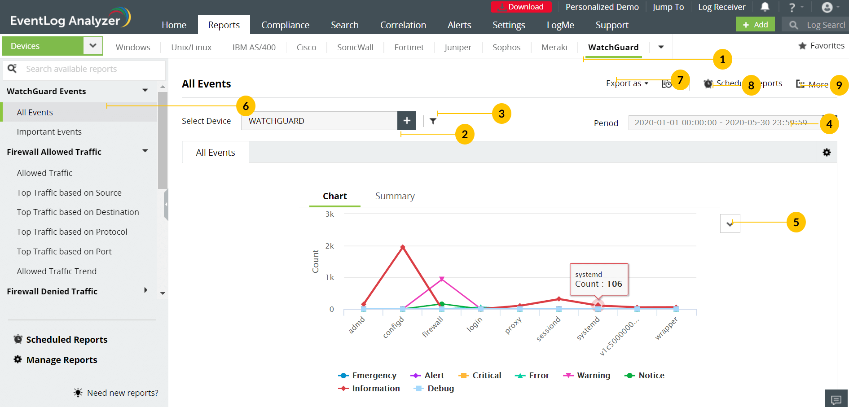Viewport: 849px width, 407px height.
Task: Select the Cisco device tab
Action: [306, 47]
